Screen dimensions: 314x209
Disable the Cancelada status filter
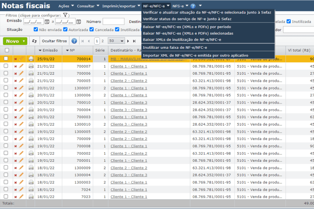(x=91, y=30)
